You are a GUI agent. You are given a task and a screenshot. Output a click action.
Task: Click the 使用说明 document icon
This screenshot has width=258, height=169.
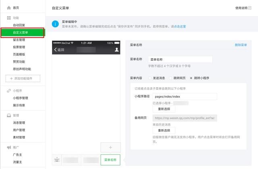tap(250, 8)
